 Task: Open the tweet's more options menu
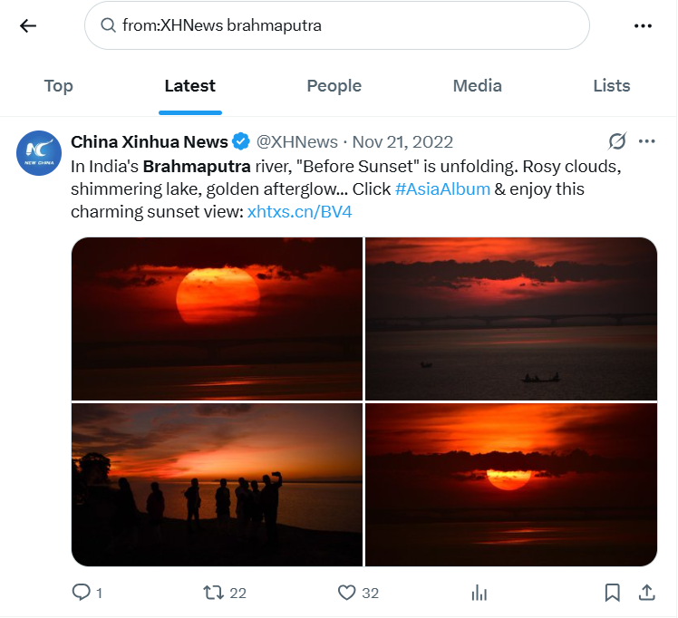646,141
